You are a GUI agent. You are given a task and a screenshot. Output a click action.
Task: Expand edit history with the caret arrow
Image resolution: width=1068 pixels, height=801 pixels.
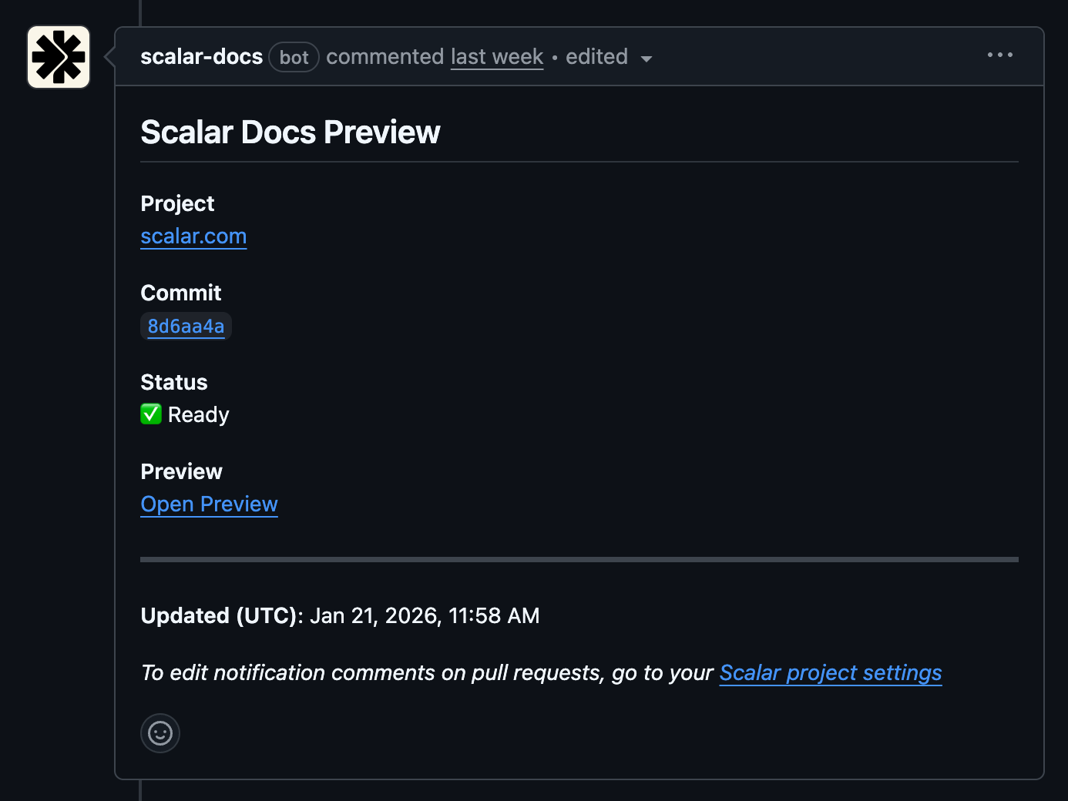point(647,59)
